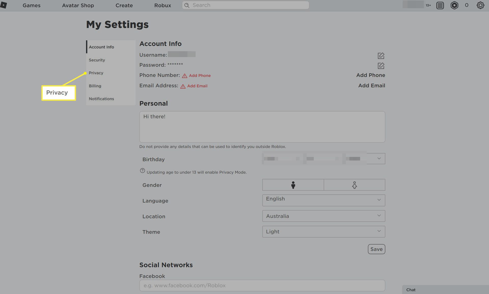Edit username with pencil icon
Viewport: 489px width, 294px height.
pos(381,56)
